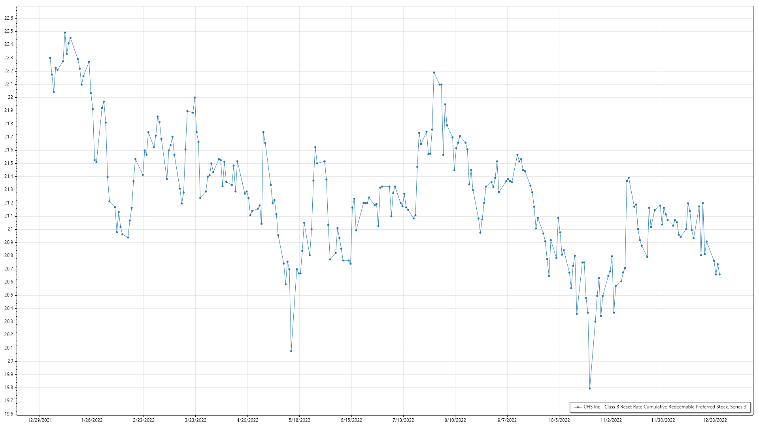
Task: Click the 11/30/2022 x-axis label
Action: (663, 420)
